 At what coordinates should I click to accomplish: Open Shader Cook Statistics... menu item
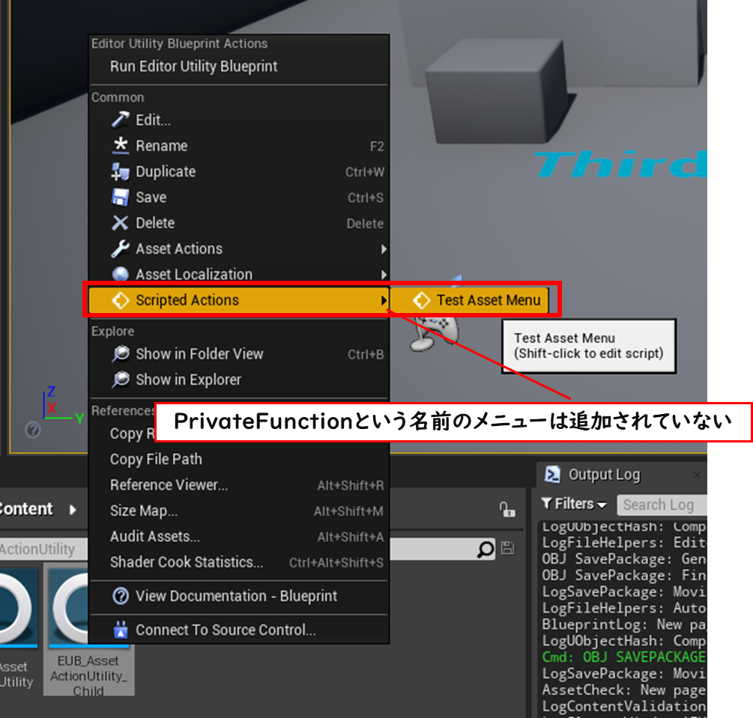click(239, 562)
